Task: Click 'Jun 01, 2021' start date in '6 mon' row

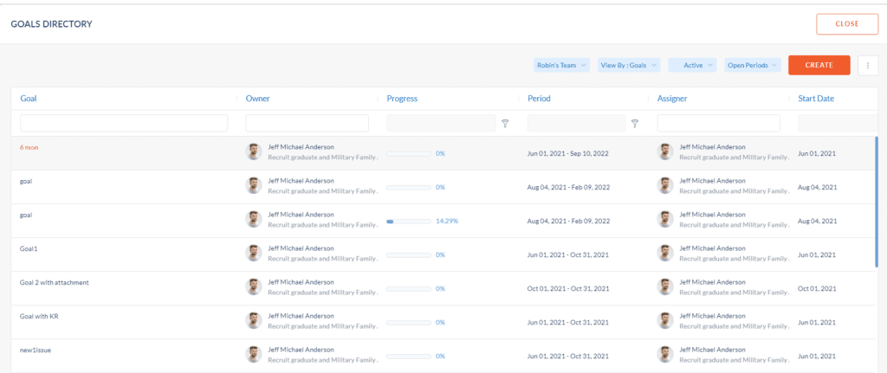Action: tap(816, 153)
